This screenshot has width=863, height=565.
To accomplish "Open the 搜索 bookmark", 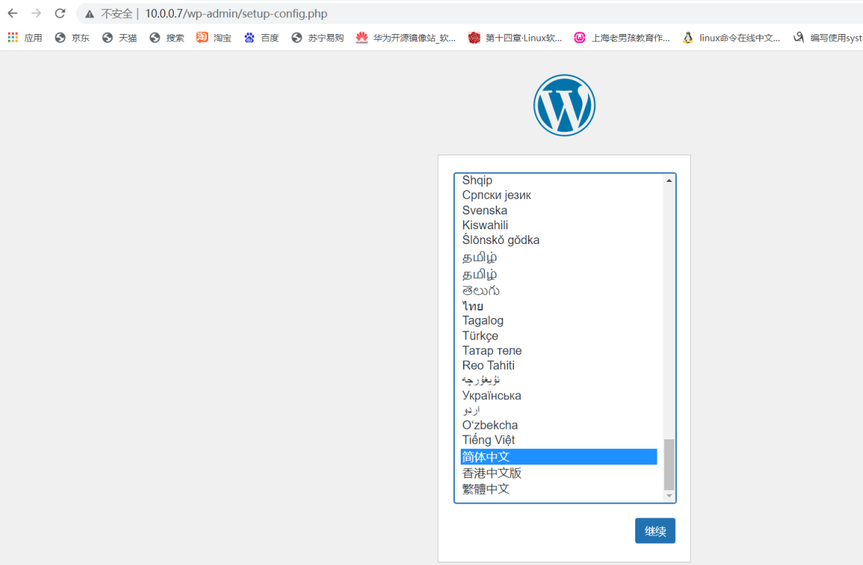I will pos(167,38).
